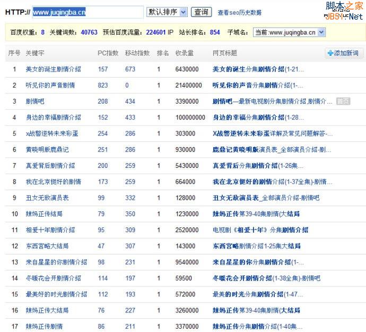The height and width of the screenshot is (332, 366).
Task: Click the 站长排名 value 854
Action: [x=215, y=32]
